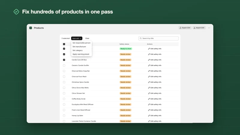240x135 pixels.
Task: Check the Honey Lip Balm checkbox
Action: point(64,115)
